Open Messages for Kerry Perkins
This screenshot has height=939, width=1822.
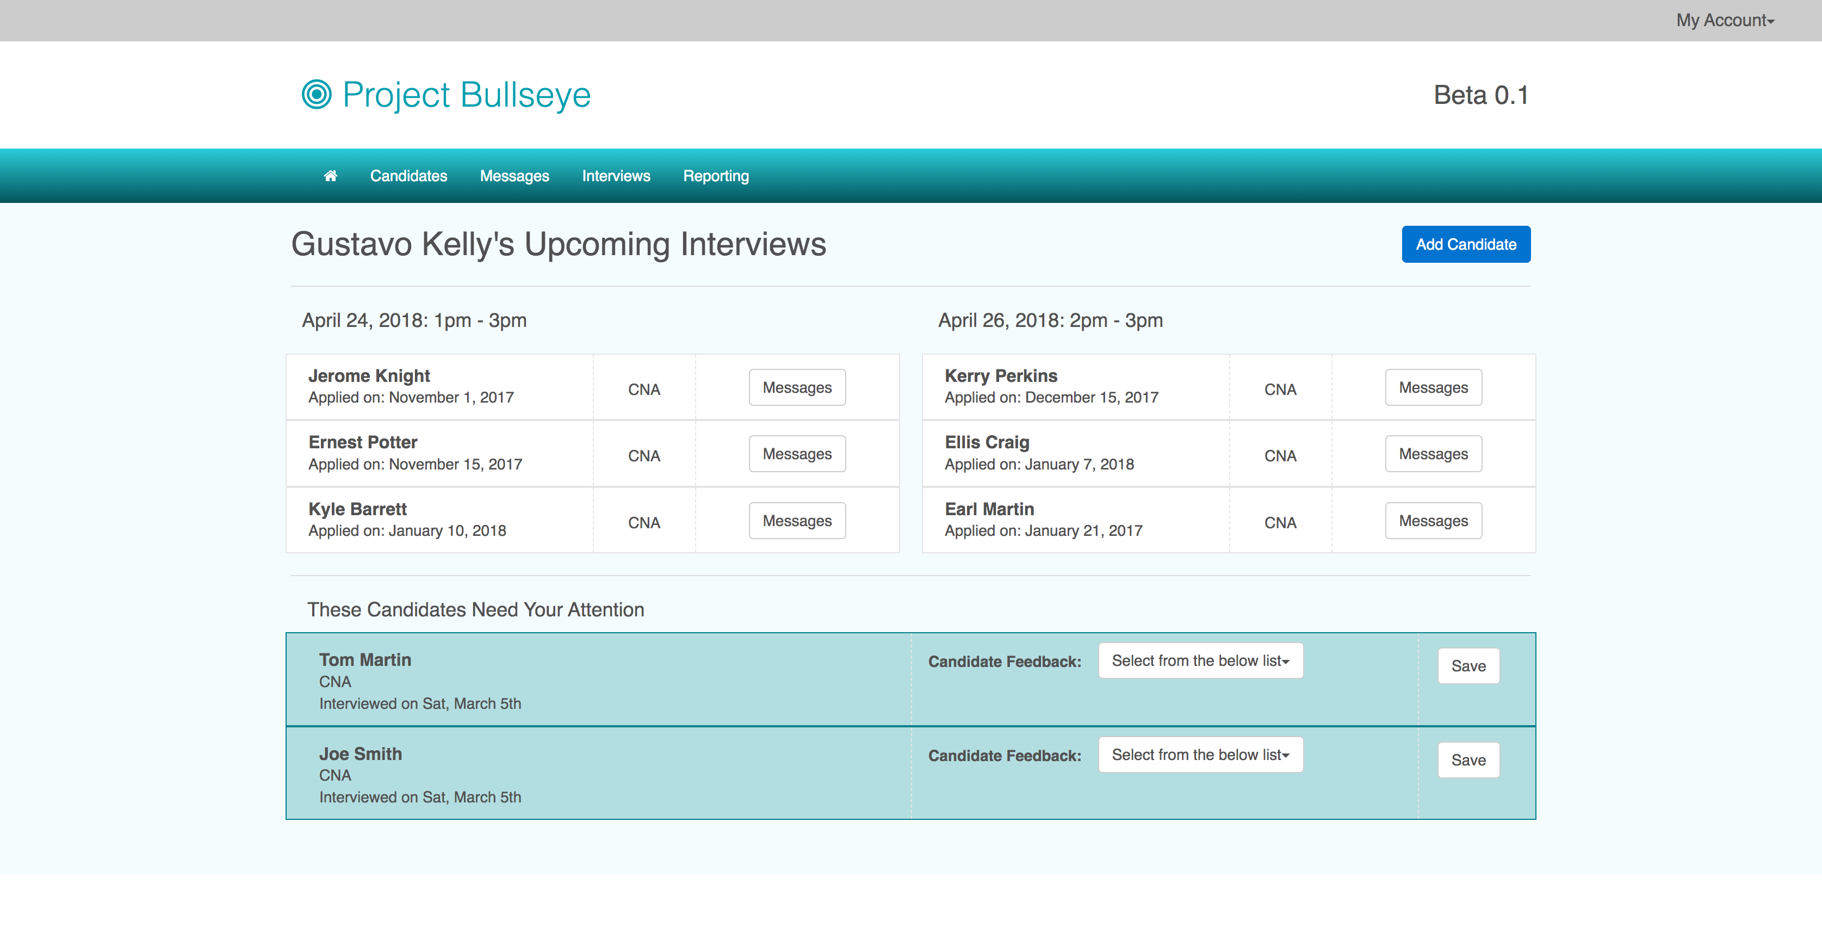pyautogui.click(x=1432, y=387)
